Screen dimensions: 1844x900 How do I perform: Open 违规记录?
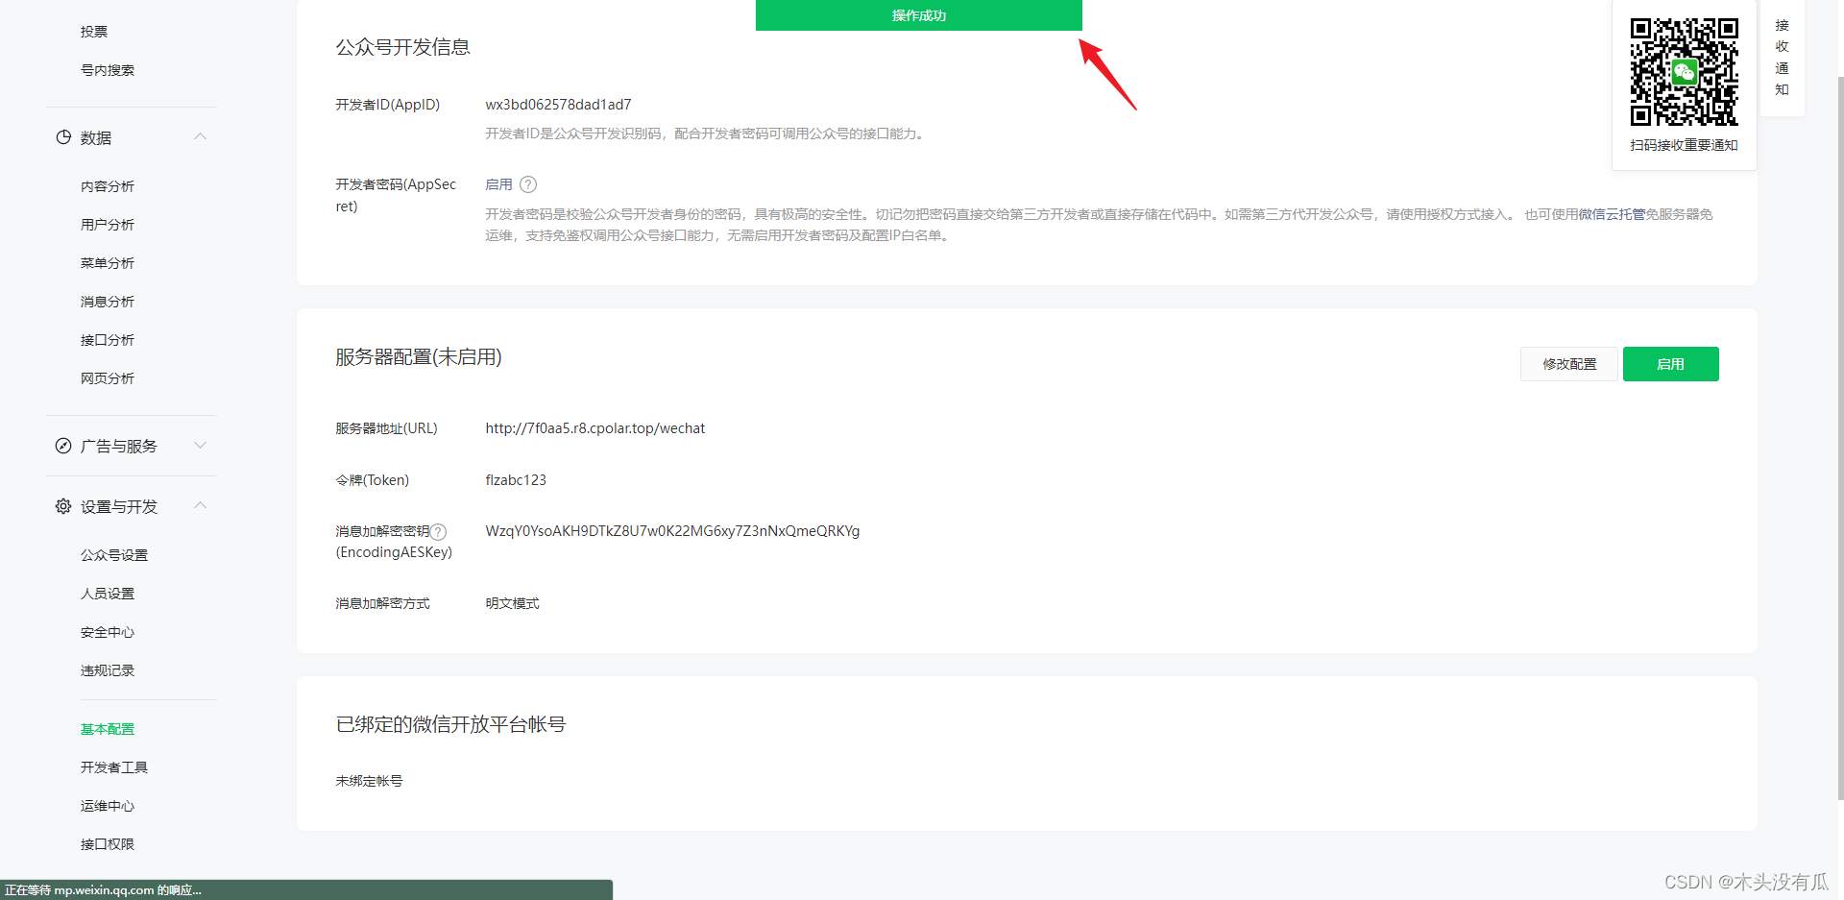point(108,670)
